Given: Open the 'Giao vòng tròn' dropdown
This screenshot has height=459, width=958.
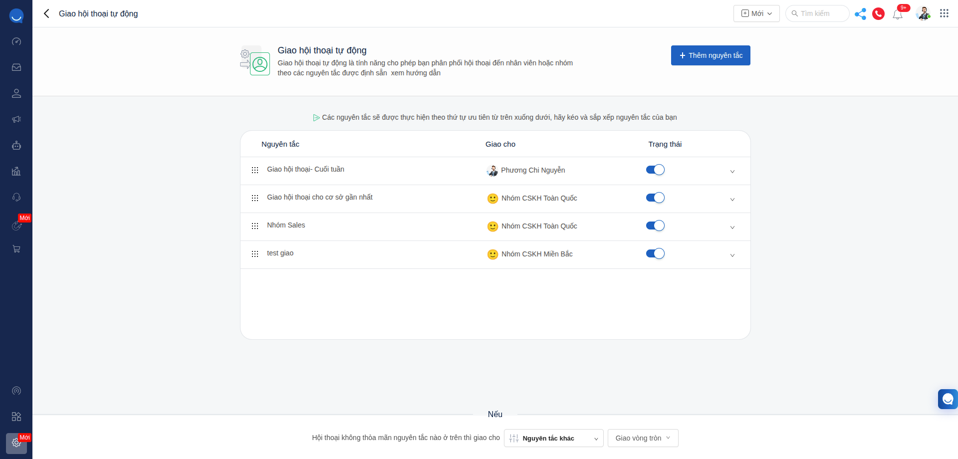Looking at the screenshot, I should 643,438.
